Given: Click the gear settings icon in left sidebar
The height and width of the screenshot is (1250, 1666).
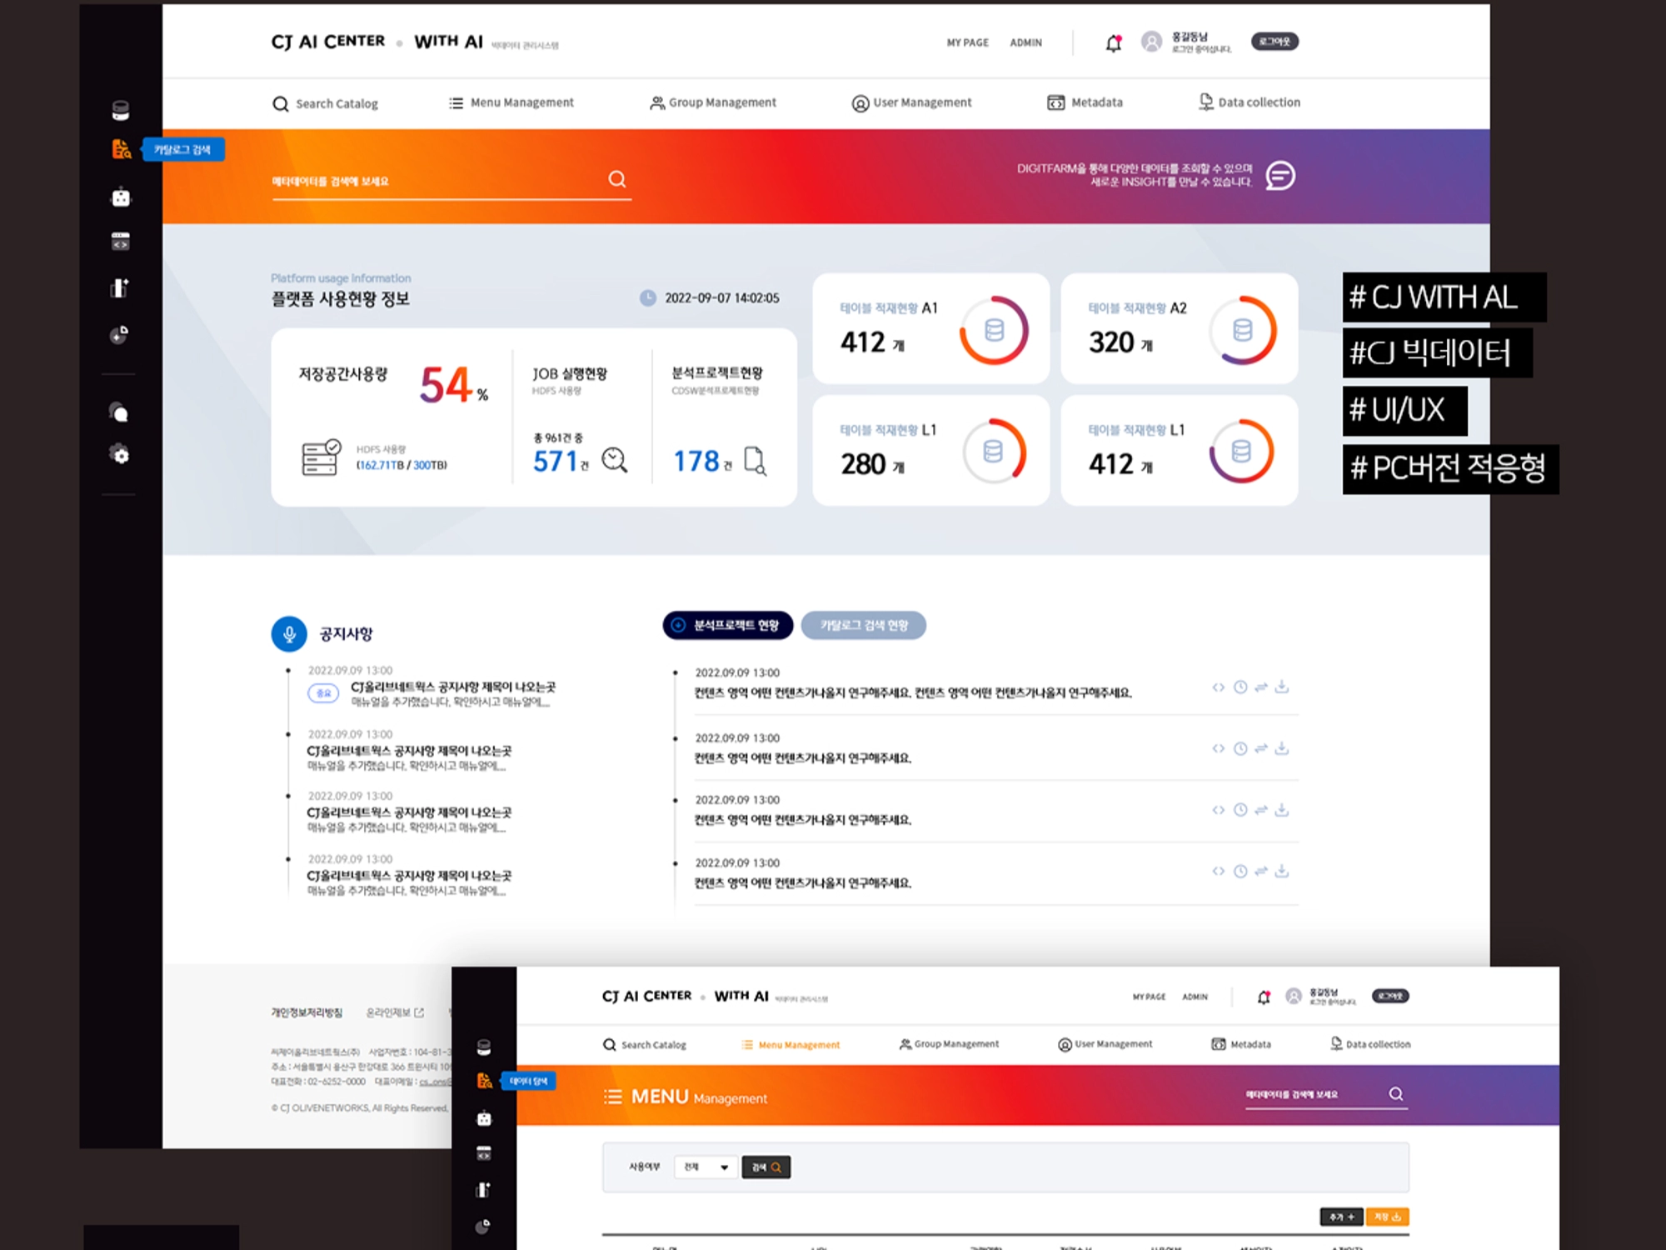Looking at the screenshot, I should click(x=121, y=455).
